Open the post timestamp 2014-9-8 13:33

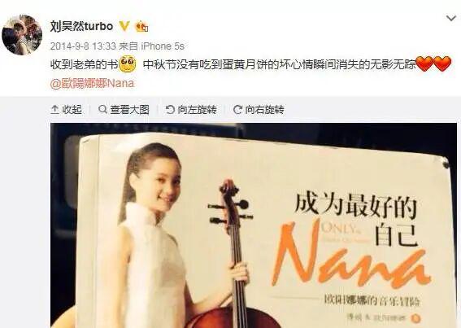(83, 46)
